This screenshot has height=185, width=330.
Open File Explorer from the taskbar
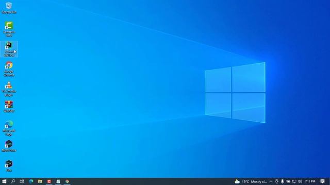tap(40, 181)
